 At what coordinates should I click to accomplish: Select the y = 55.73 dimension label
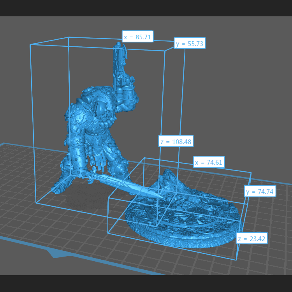click(190, 44)
